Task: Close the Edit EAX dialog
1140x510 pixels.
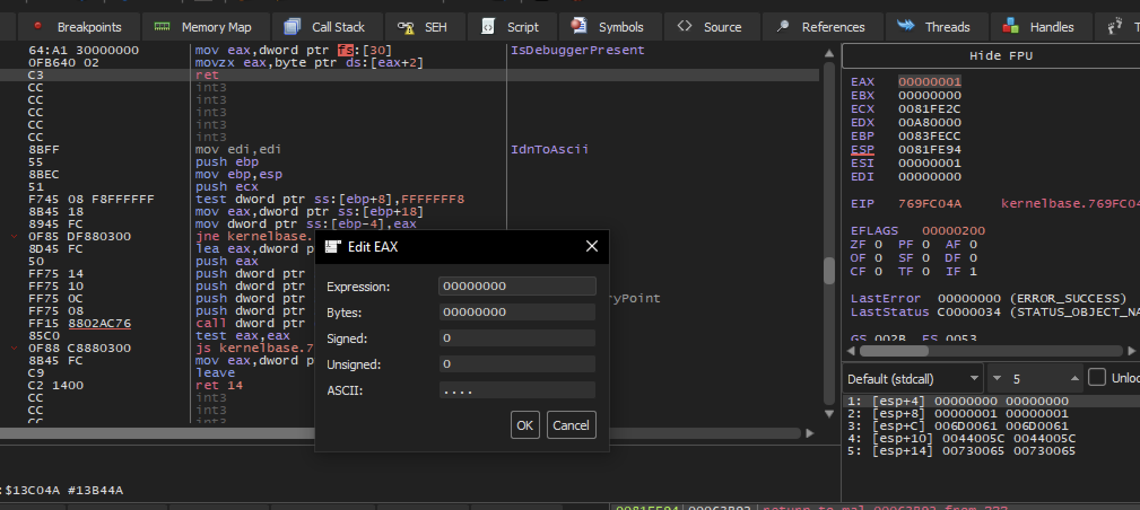Action: coord(591,247)
